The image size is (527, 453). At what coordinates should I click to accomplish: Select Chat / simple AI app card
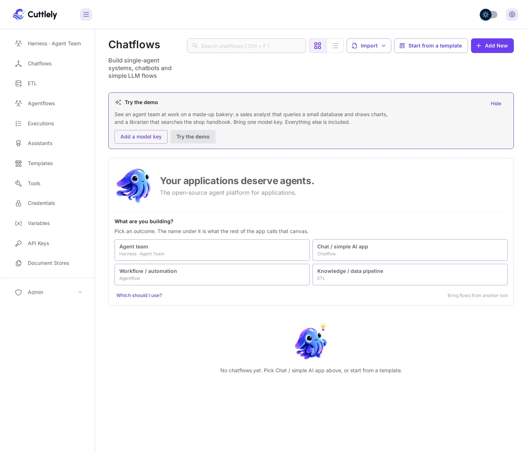coord(410,250)
